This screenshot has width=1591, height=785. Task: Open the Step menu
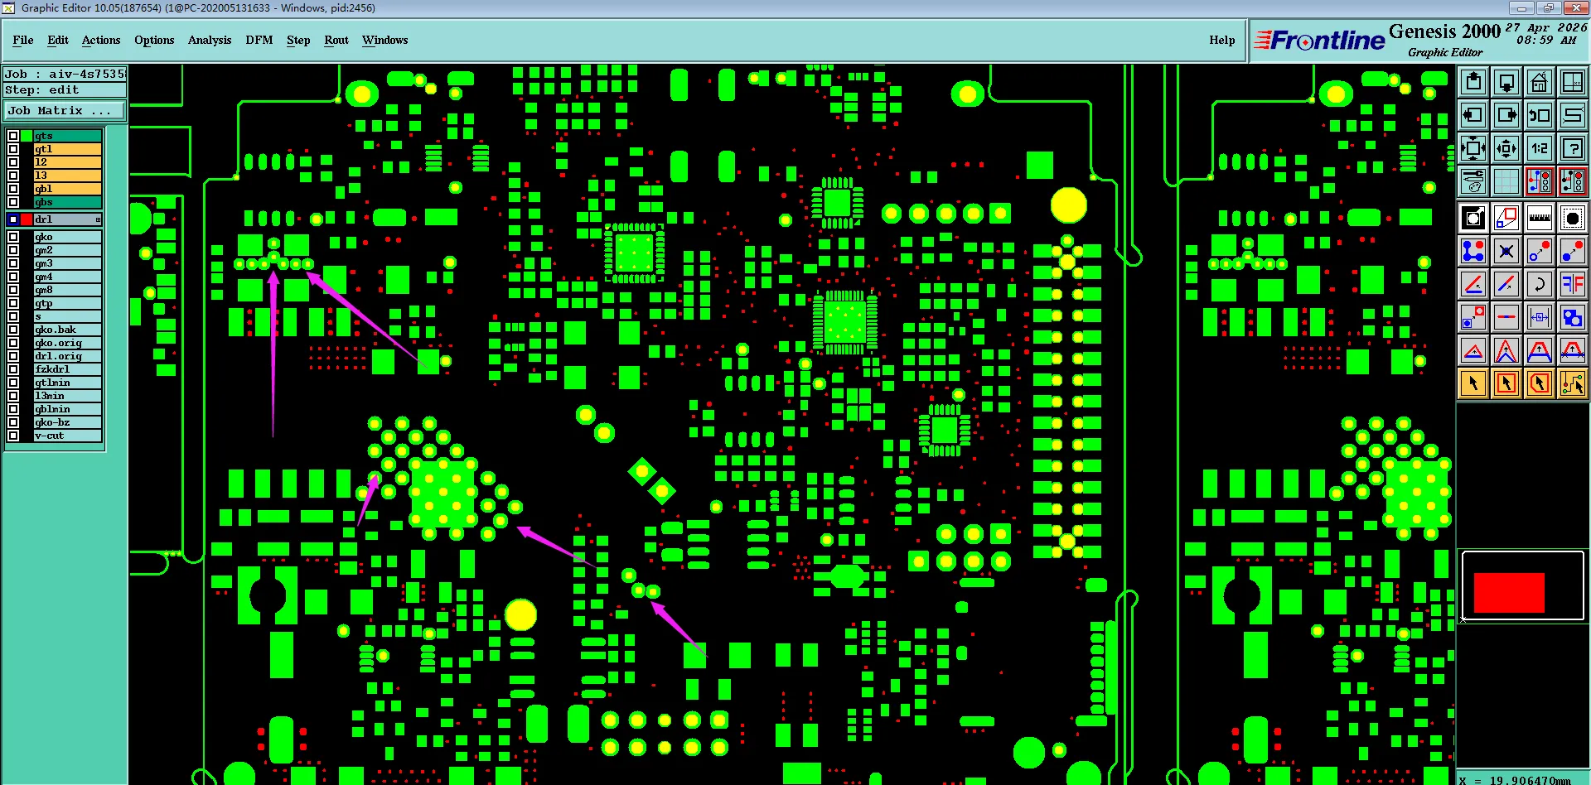[298, 40]
